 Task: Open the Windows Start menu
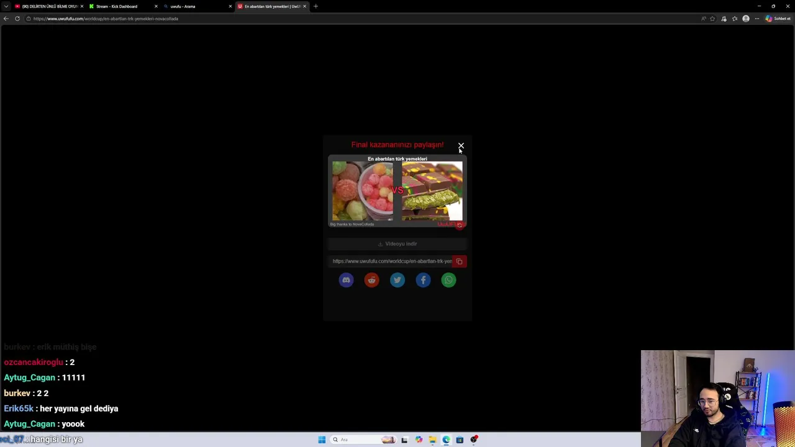[x=322, y=440]
